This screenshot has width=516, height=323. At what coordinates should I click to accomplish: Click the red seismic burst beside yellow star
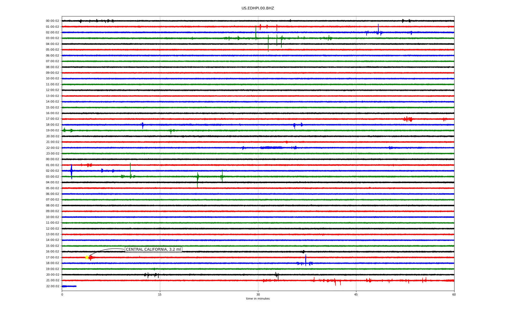coord(91,258)
